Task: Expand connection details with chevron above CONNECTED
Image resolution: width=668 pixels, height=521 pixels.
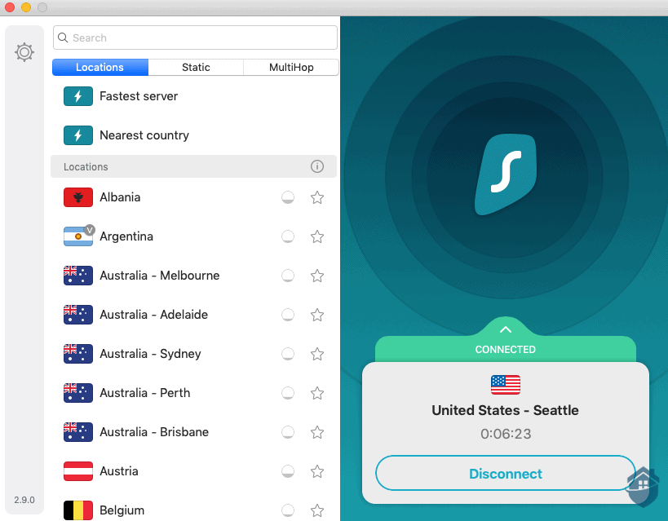Action: 505,329
